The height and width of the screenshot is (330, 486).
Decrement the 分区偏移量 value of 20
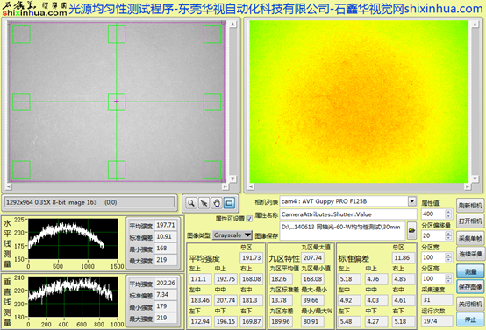[448, 238]
